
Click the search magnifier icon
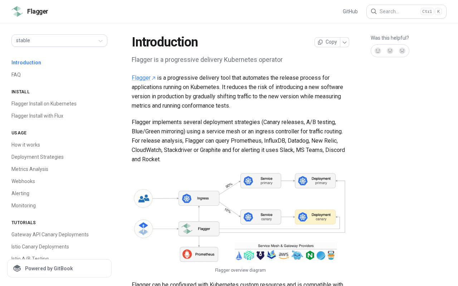pyautogui.click(x=374, y=11)
